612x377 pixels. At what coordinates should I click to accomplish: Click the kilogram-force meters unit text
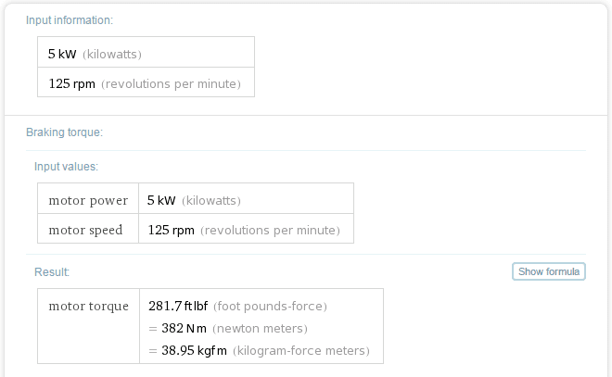point(301,350)
